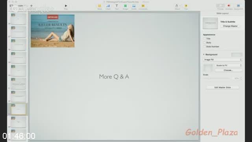Viewport: 252px width, 142px height.
Task: Open the Scale to Fill dropdown
Action: coord(229,65)
